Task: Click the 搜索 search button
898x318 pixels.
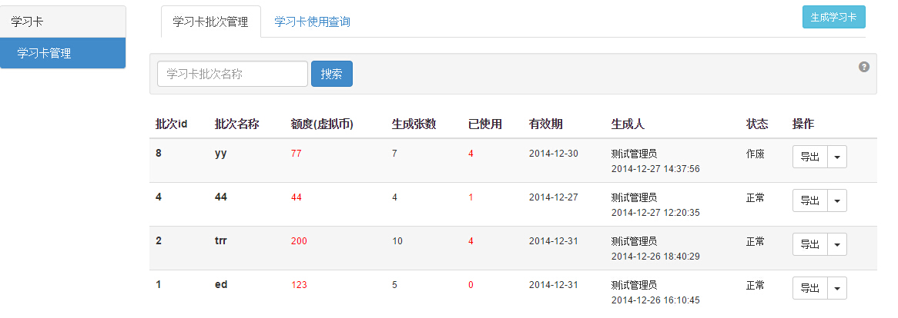Action: 332,74
